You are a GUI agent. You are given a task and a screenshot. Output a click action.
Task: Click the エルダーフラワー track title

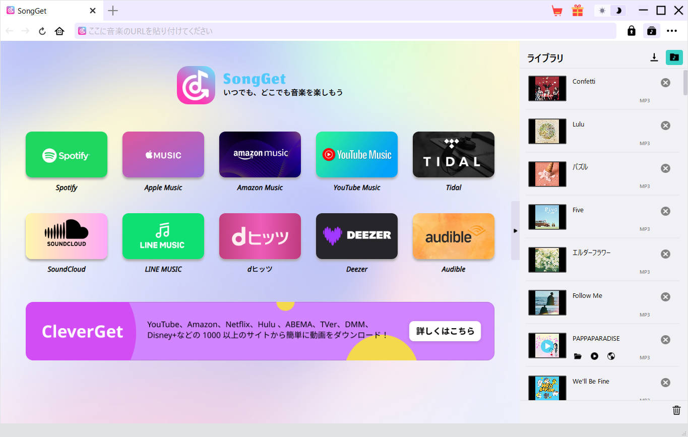click(x=591, y=253)
